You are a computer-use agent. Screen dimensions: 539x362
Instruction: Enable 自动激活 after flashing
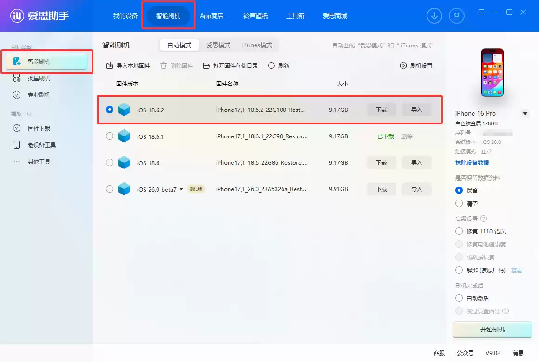point(459,298)
